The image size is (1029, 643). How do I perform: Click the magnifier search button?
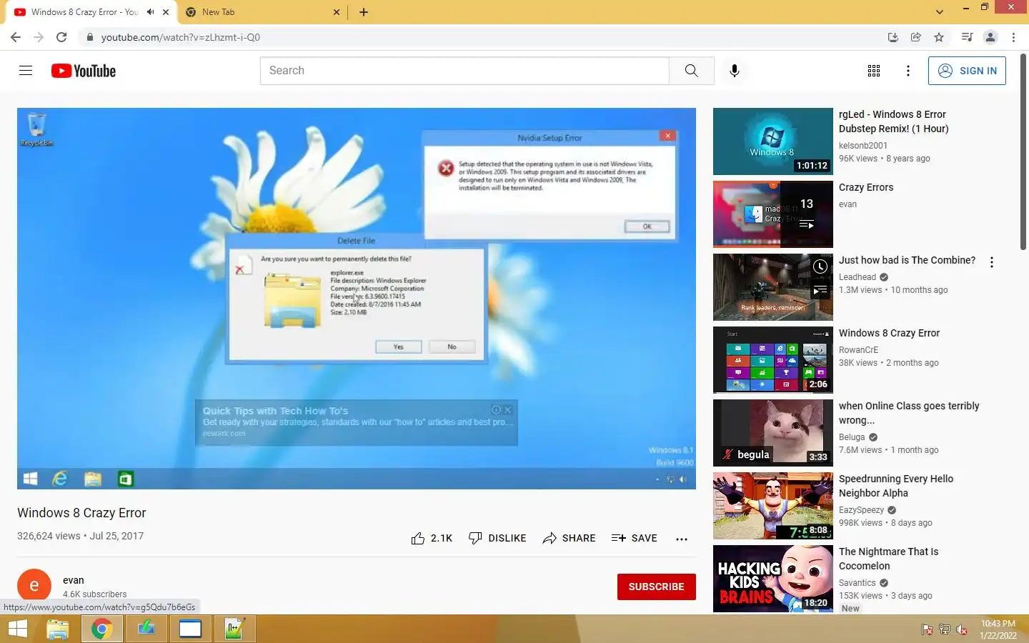[691, 71]
